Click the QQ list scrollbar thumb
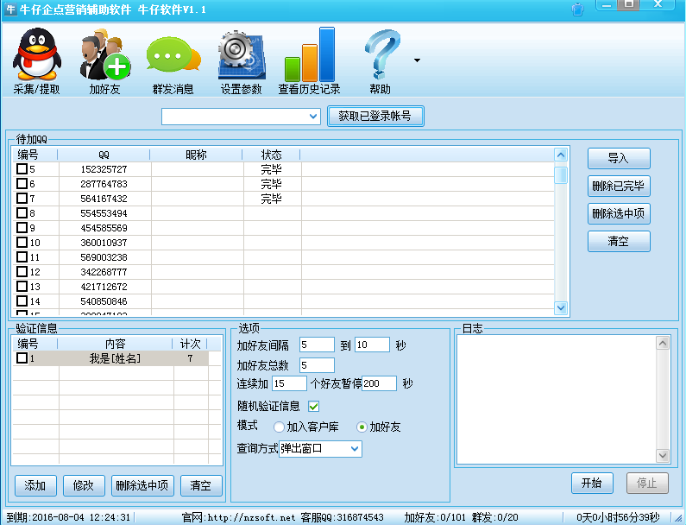This screenshot has width=686, height=525. [561, 175]
